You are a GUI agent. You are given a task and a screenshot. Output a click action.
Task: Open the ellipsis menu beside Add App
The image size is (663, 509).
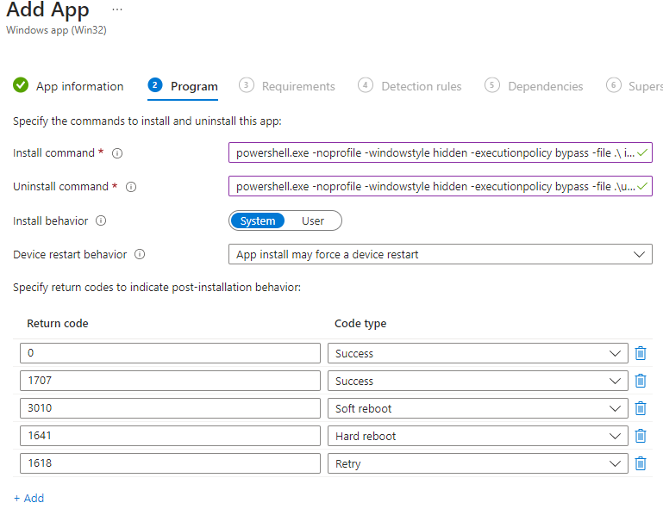click(117, 9)
